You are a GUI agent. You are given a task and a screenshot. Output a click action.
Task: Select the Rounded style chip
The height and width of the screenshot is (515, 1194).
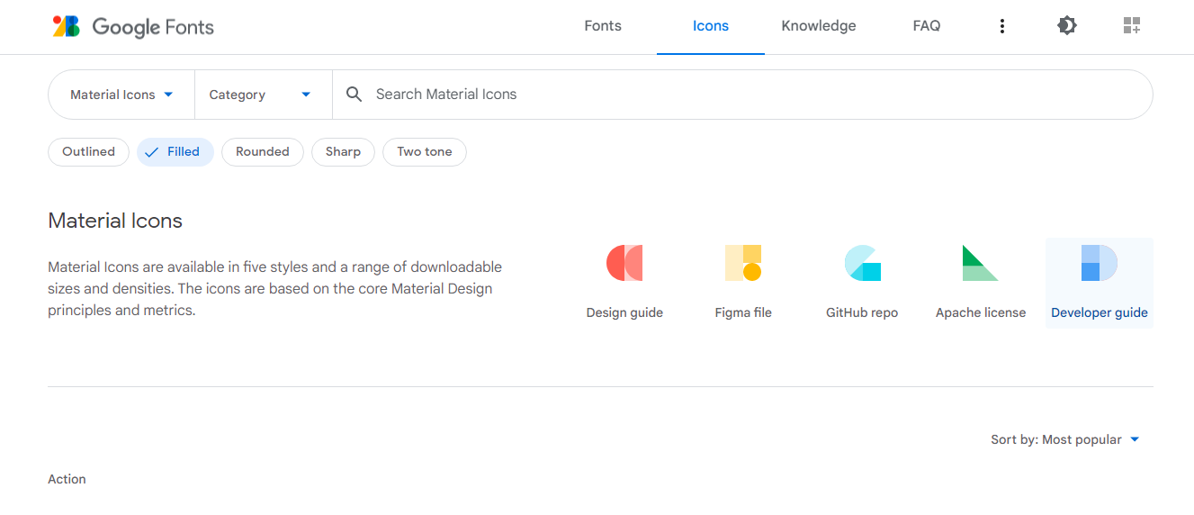pyautogui.click(x=263, y=152)
